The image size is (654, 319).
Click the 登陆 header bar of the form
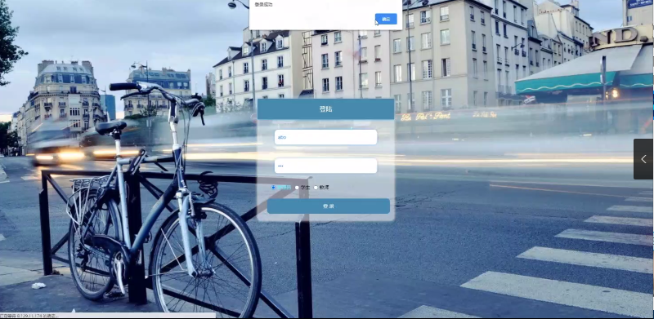[x=325, y=109]
